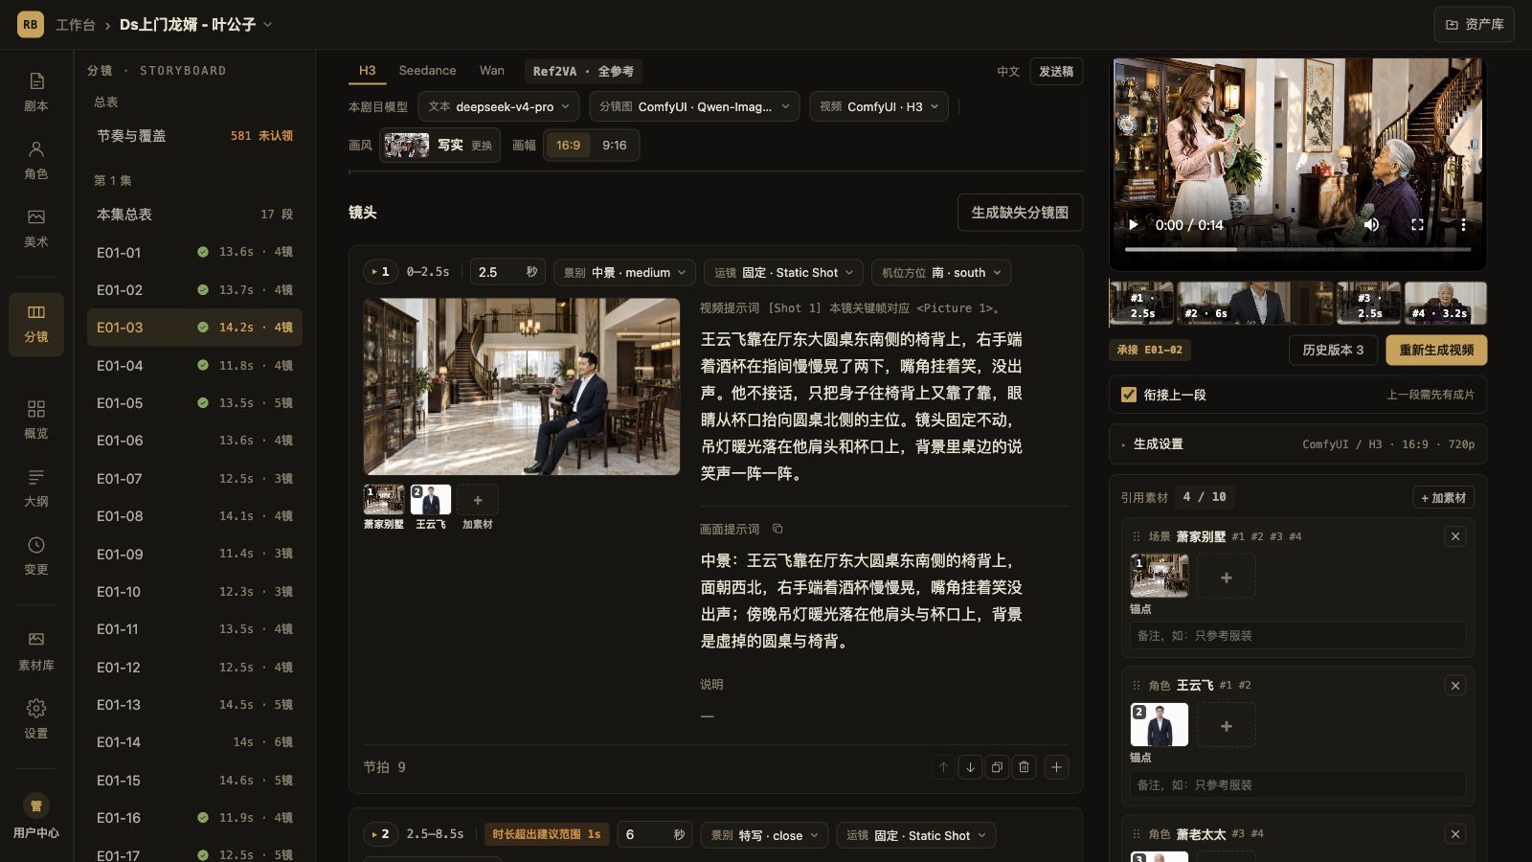Open 节奏与覆盖 list entry
Screen dimensions: 1532x862
(194, 136)
